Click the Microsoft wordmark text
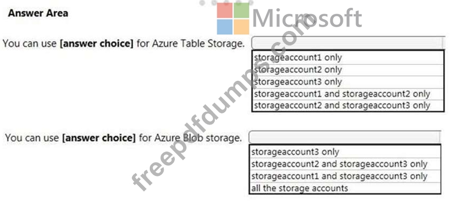Screen dimensions: 450x203 coord(306,18)
